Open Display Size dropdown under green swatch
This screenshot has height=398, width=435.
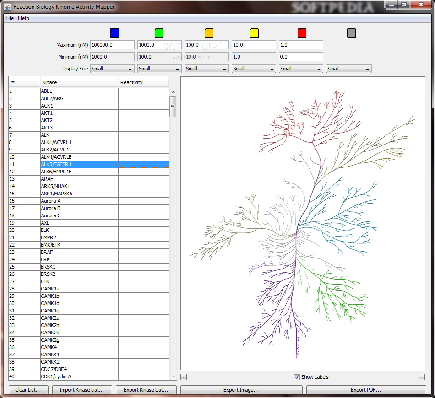[x=159, y=69]
